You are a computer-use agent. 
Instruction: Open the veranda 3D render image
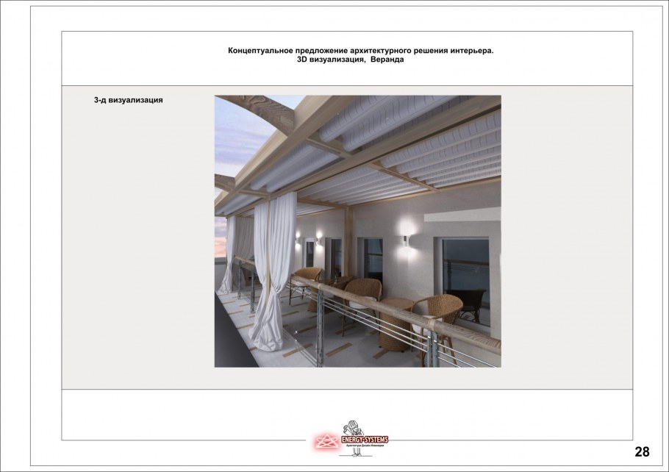357,231
